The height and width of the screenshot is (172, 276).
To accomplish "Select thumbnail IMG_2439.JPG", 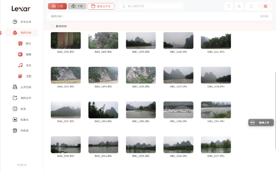I will click(x=141, y=40).
